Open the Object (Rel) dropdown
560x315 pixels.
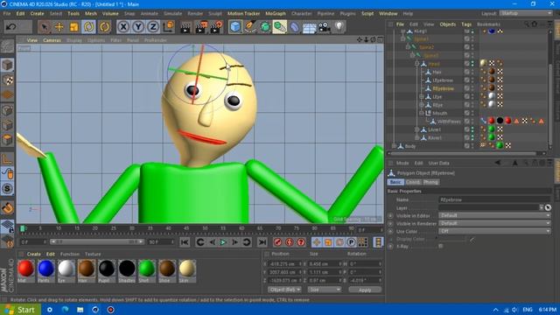coord(284,290)
